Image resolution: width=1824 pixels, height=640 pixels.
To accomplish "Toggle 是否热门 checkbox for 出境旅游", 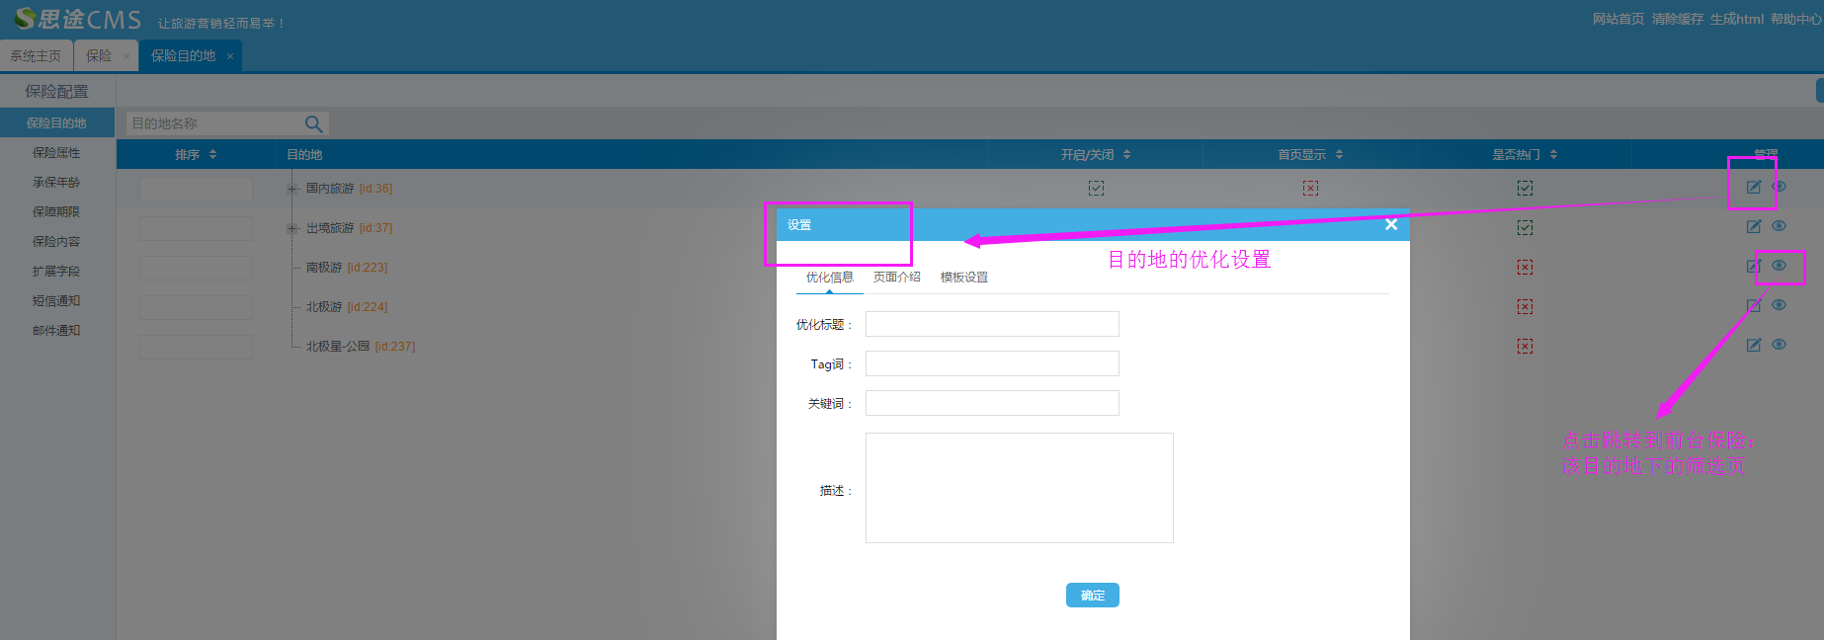I will [x=1525, y=227].
